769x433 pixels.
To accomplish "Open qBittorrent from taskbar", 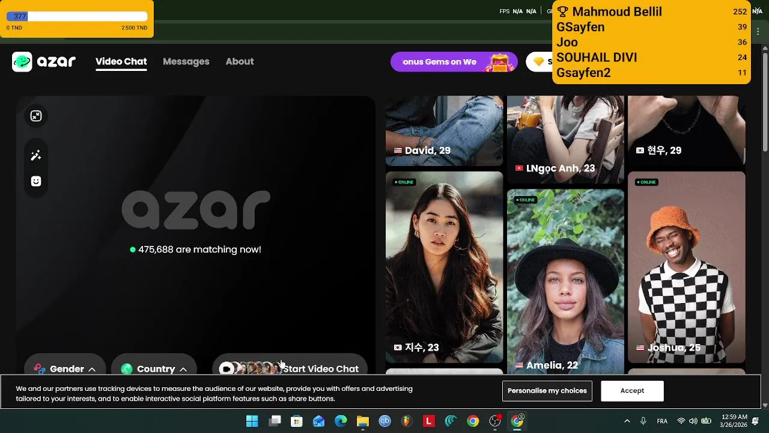I will [x=385, y=421].
